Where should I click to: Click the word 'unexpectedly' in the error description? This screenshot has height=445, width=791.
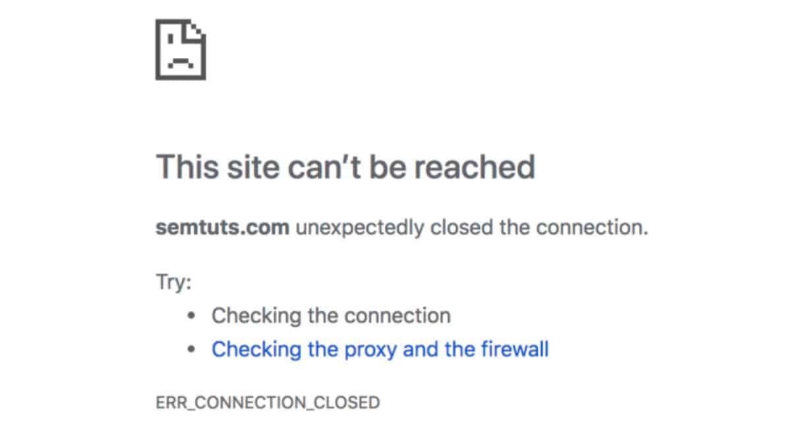click(x=360, y=227)
